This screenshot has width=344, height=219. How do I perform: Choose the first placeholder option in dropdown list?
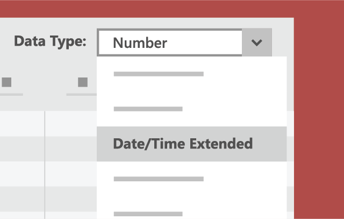click(159, 74)
